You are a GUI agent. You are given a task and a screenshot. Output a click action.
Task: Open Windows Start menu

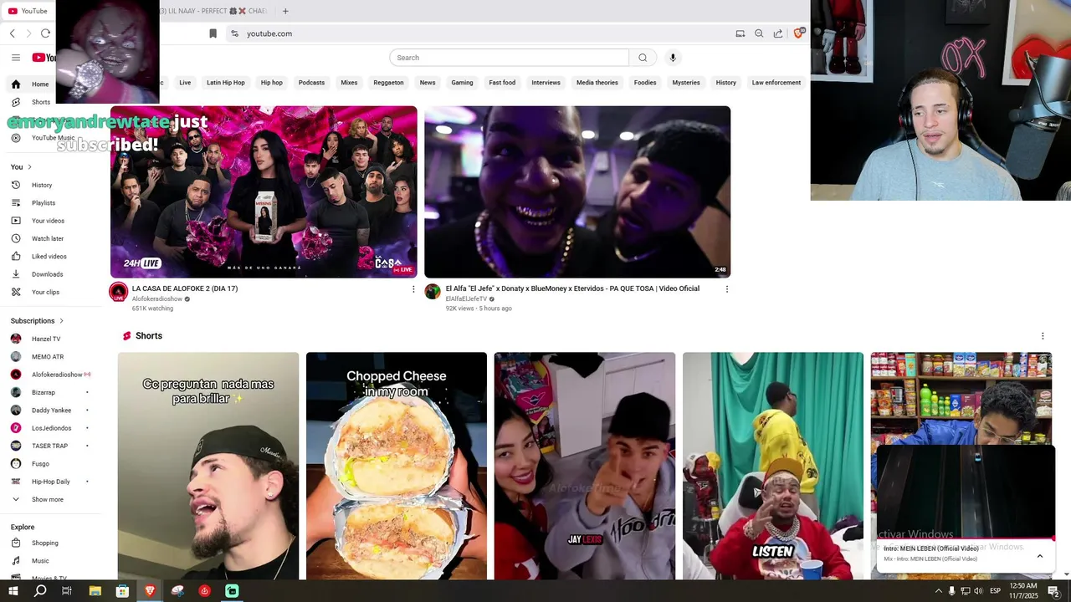coord(13,591)
